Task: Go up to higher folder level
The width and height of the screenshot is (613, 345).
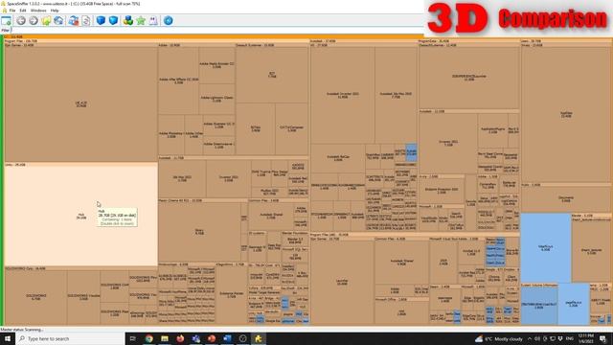Action: point(46,21)
